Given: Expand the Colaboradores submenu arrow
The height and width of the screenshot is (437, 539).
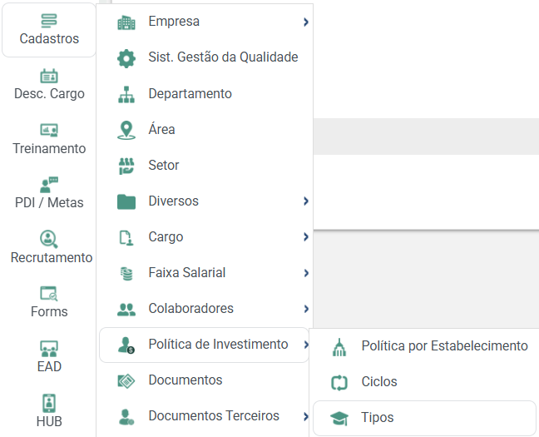Looking at the screenshot, I should pos(306,309).
